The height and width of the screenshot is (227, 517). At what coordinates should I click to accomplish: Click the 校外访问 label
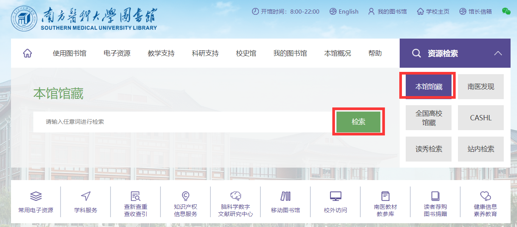[335, 210]
